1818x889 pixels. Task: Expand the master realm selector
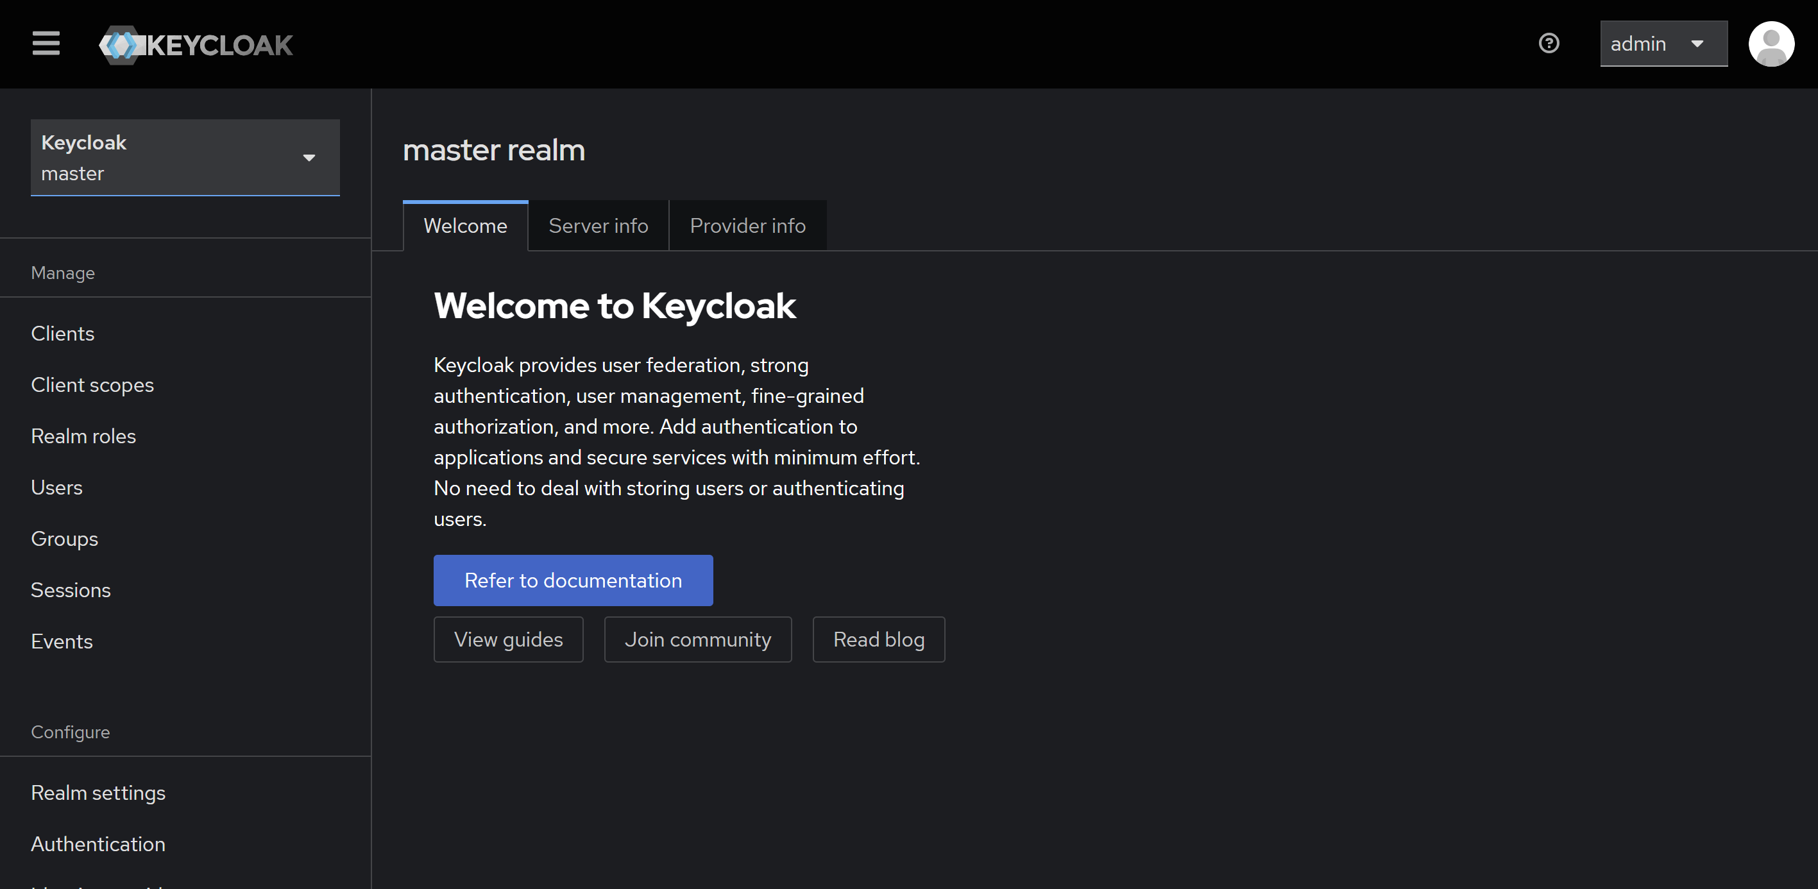click(185, 157)
